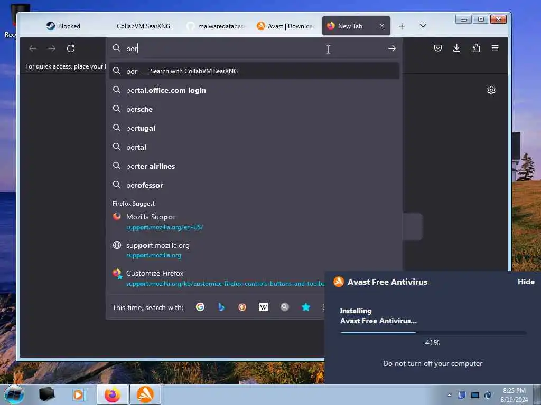
Task: Click 'Do not turn off your computer' text
Action: (433, 363)
